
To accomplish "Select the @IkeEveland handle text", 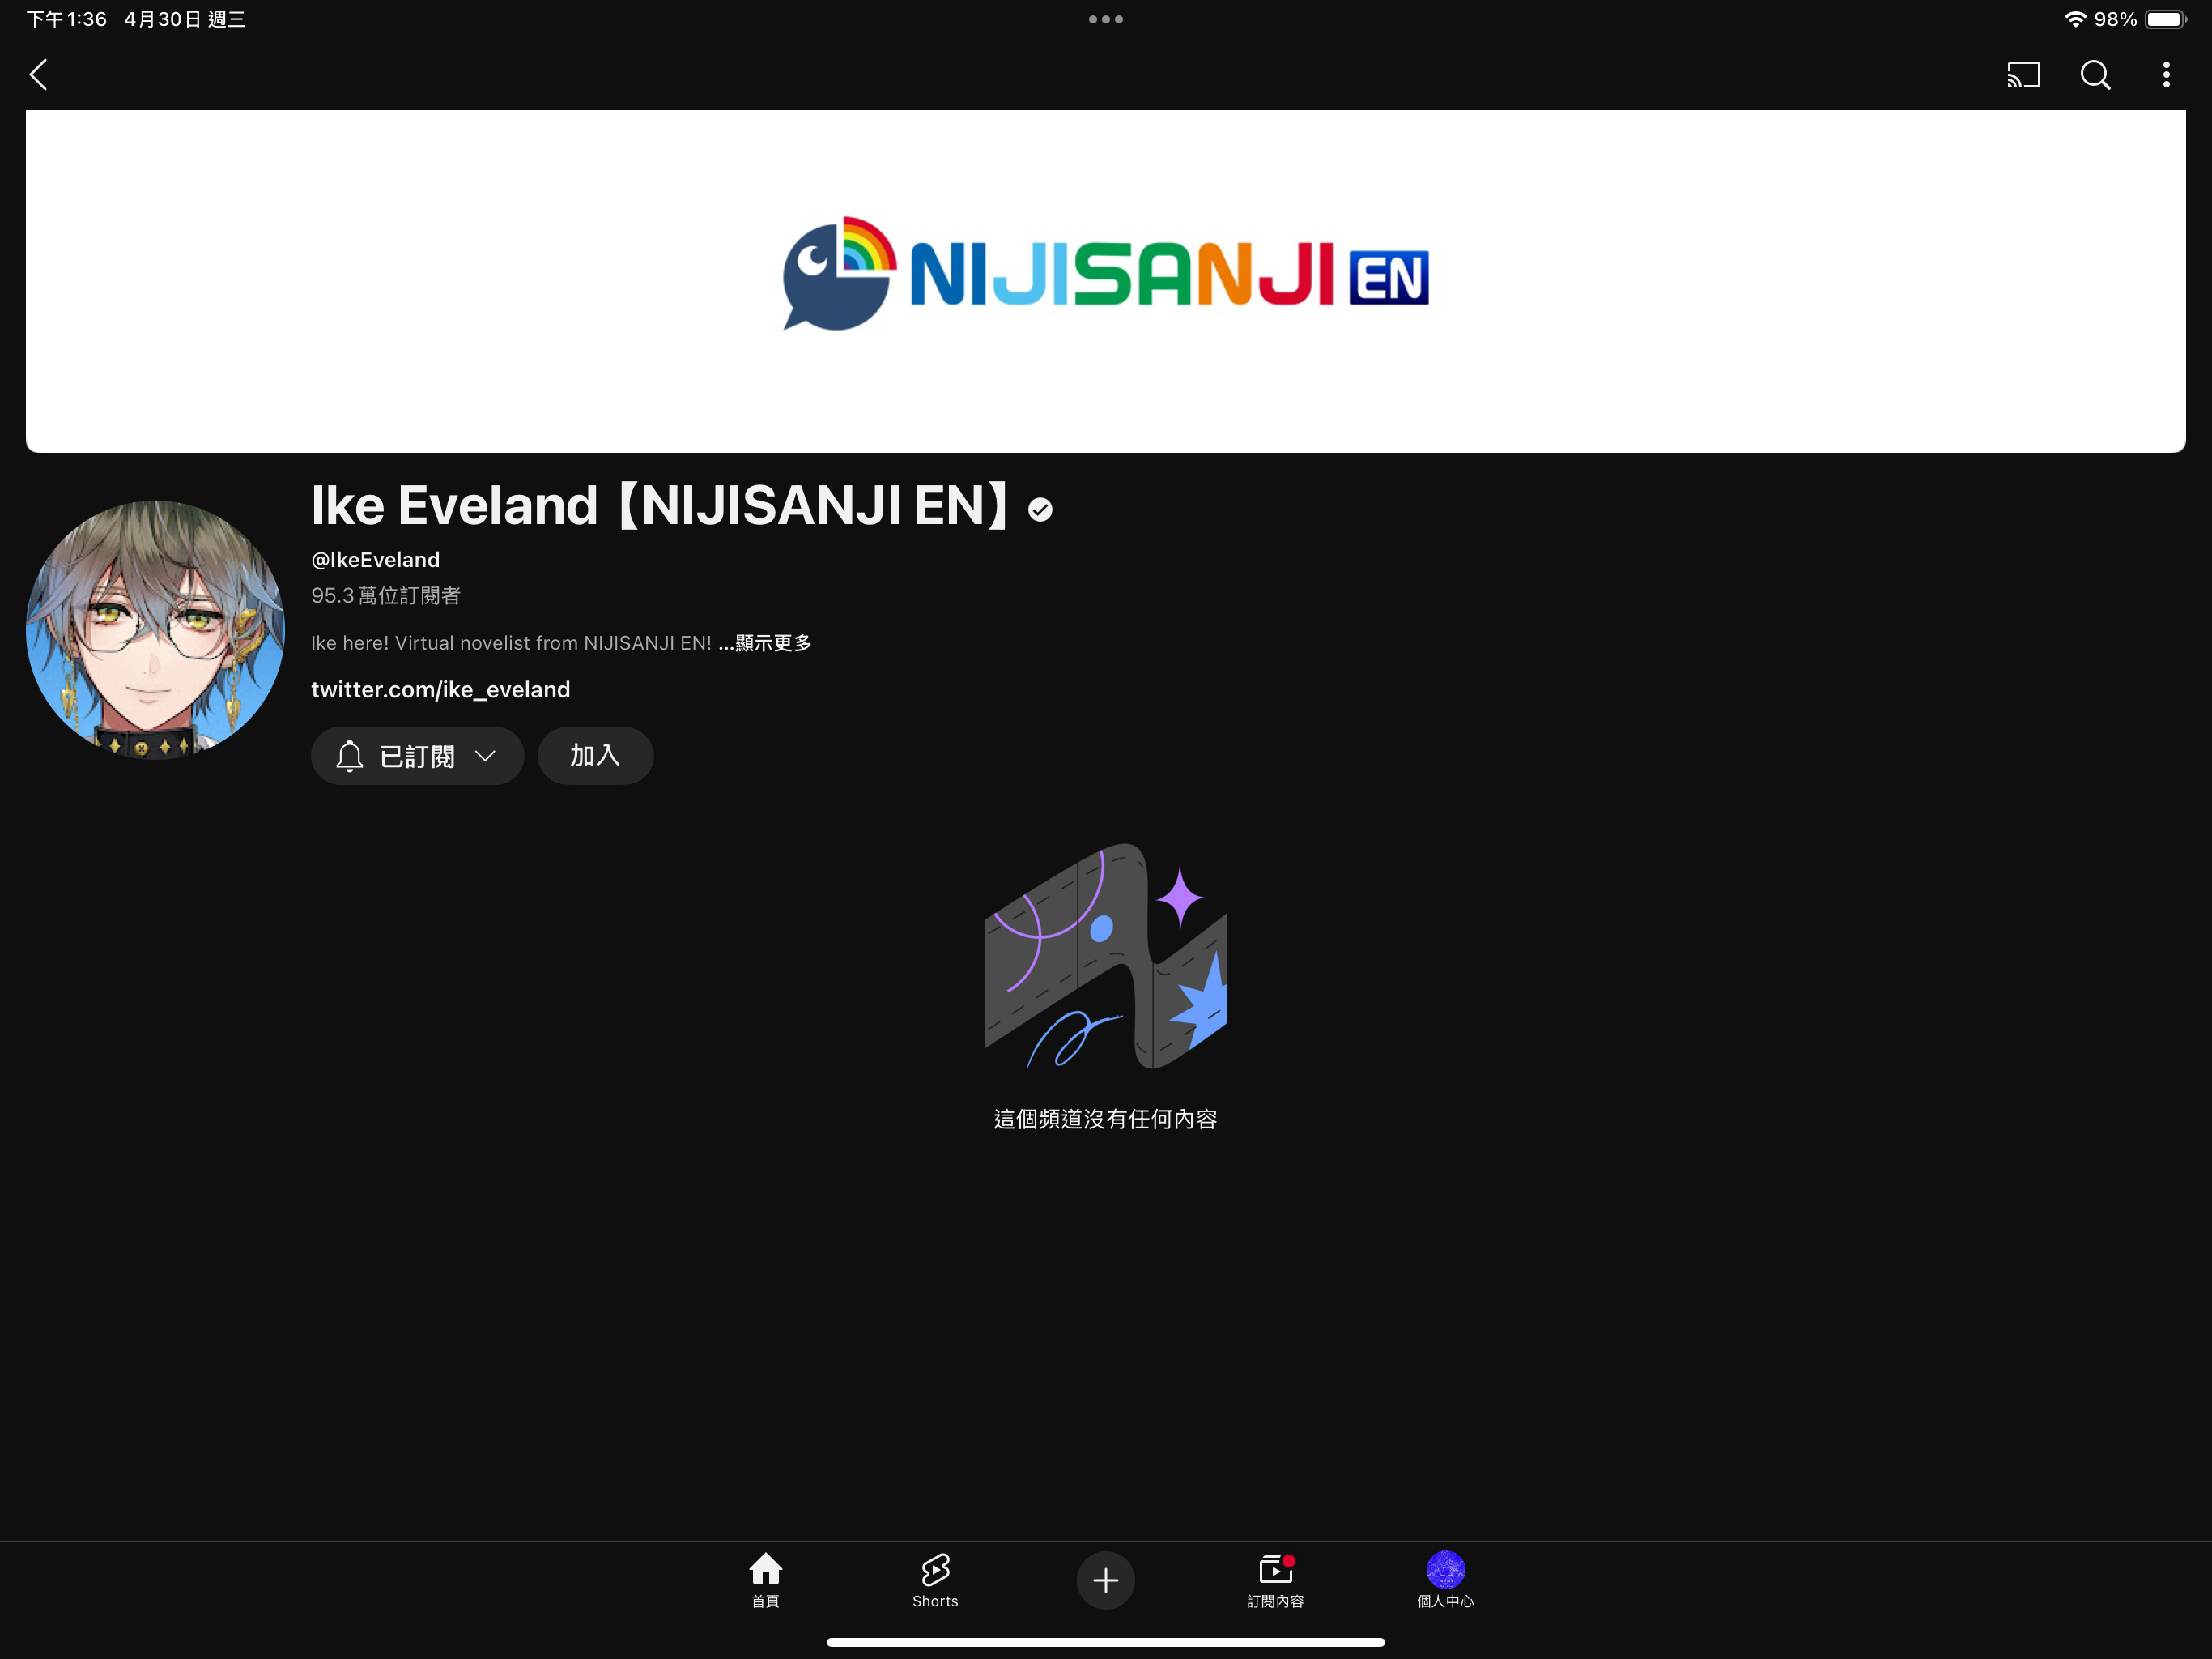I will (x=375, y=559).
